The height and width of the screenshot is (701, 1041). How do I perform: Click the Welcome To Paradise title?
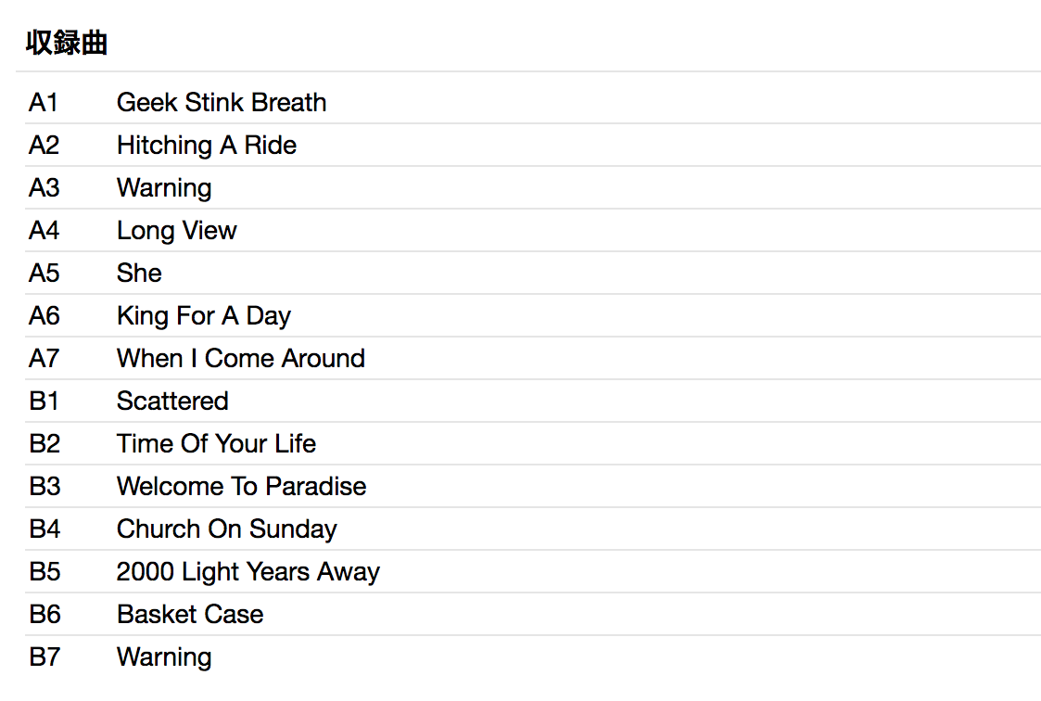241,486
